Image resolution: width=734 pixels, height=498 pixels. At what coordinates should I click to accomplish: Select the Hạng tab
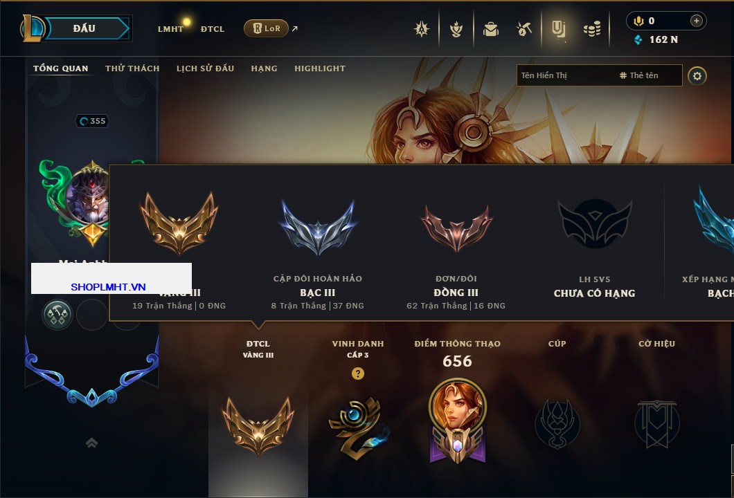coord(264,68)
